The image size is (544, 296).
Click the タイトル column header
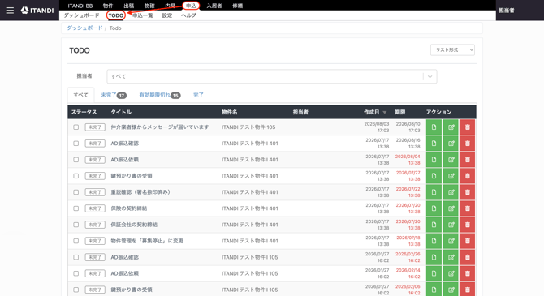[121, 112]
